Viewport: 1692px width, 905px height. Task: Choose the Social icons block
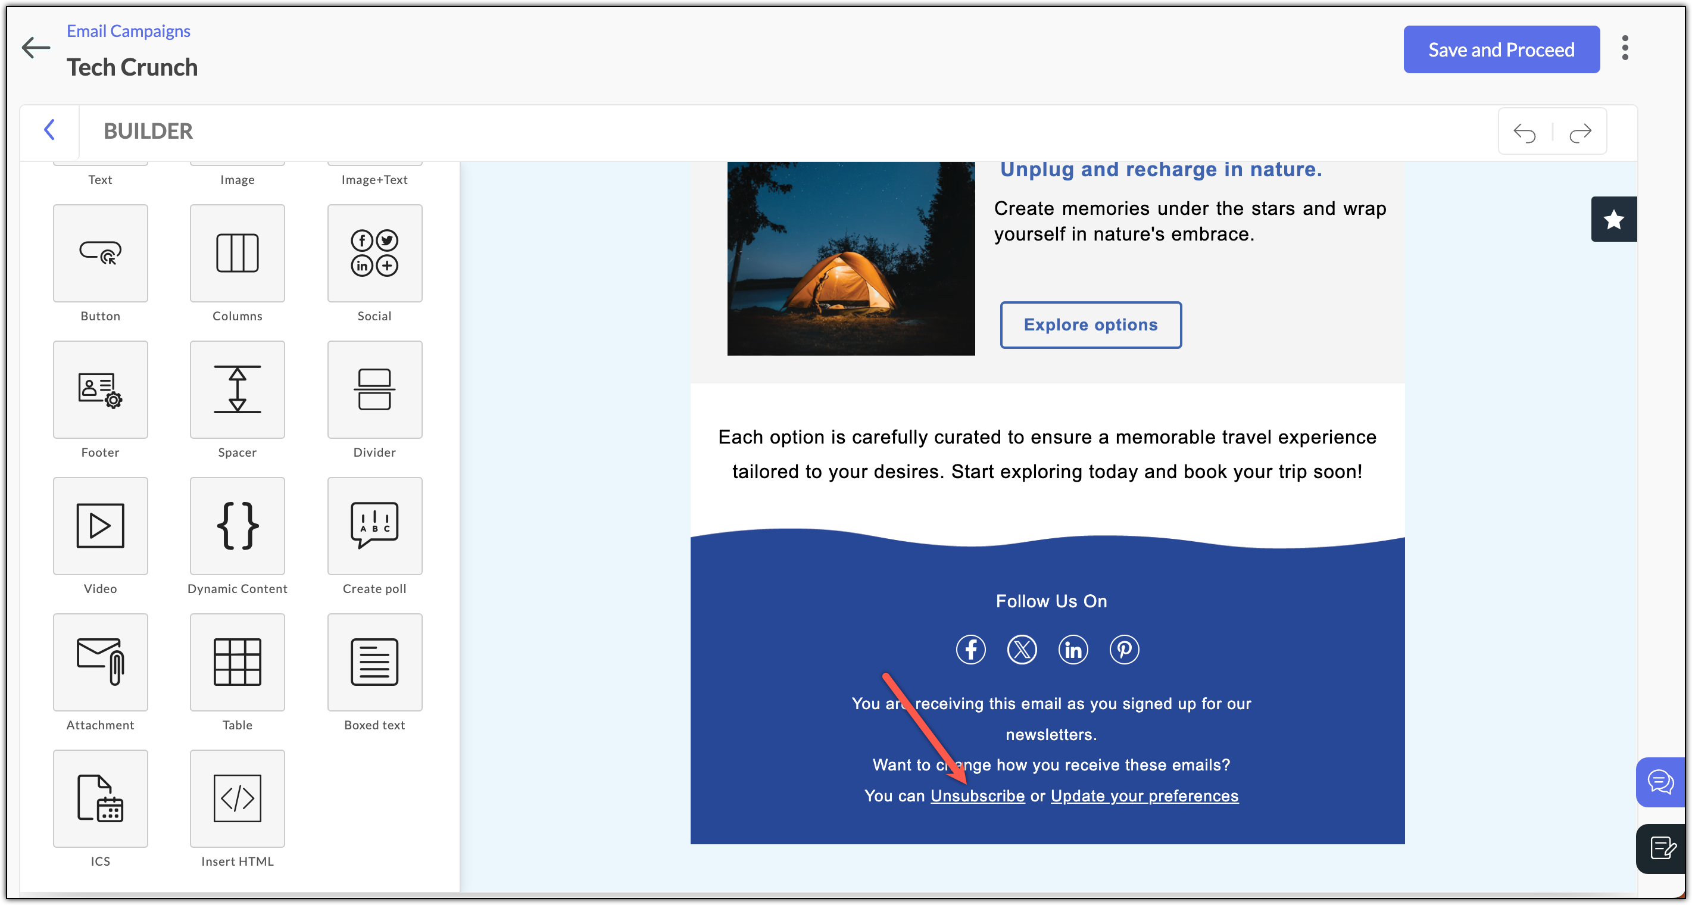374,253
